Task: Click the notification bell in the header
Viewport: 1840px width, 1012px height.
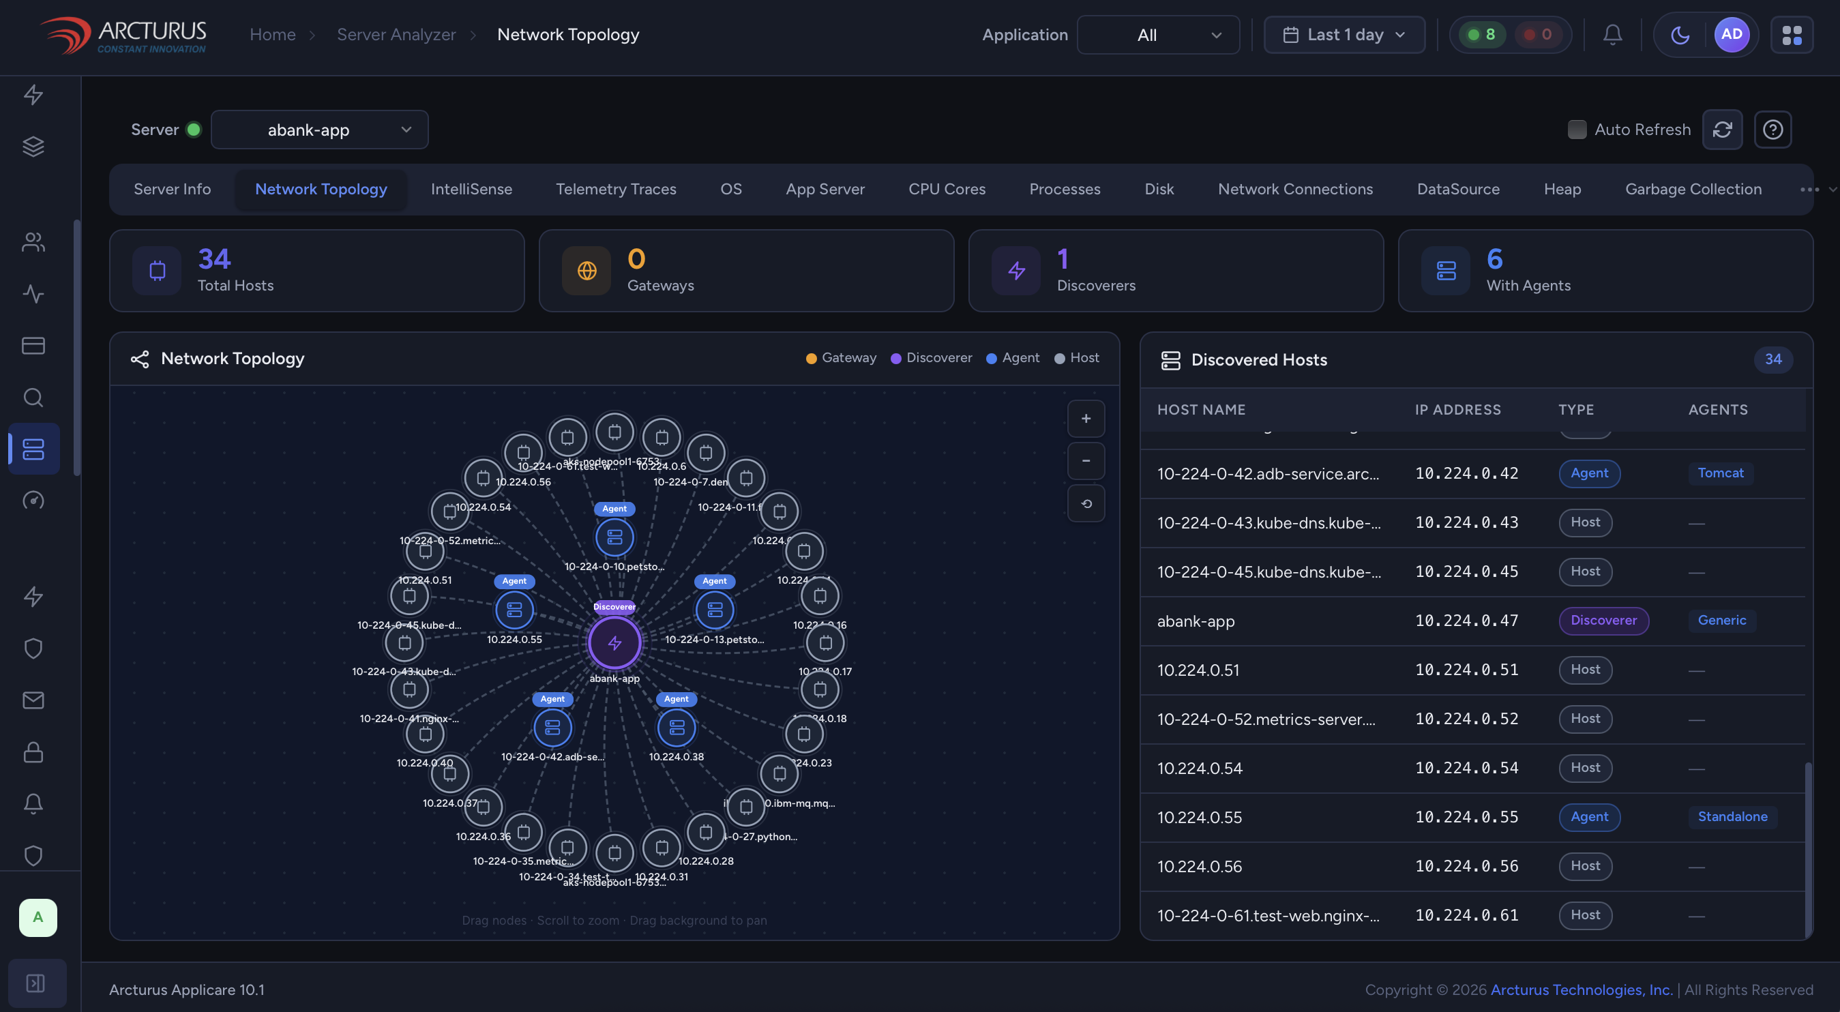Action: click(1612, 34)
